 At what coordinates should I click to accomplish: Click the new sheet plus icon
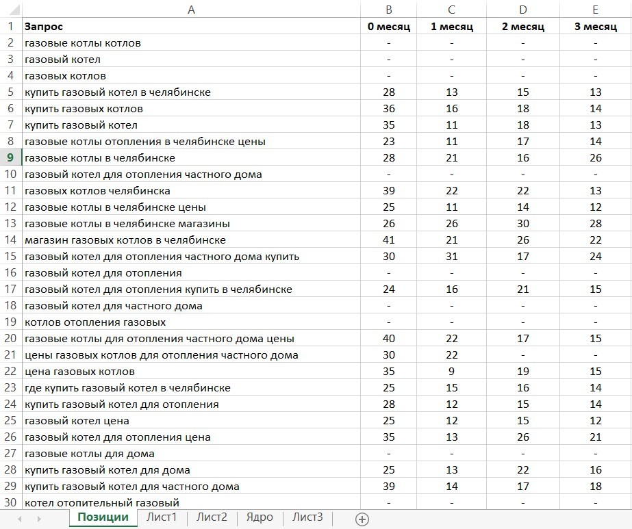(362, 519)
